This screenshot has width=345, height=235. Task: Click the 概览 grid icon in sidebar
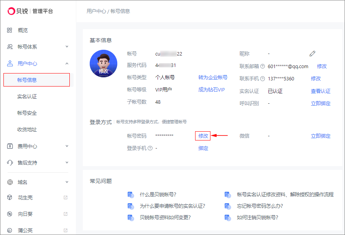pyautogui.click(x=10, y=30)
